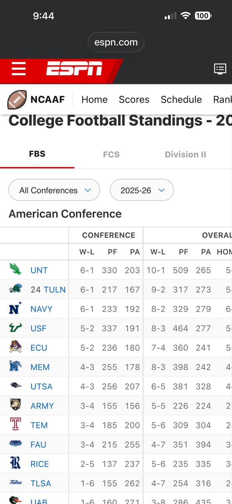This screenshot has width=232, height=504.
Task: Go to the Schedule menu item
Action: [x=181, y=100]
